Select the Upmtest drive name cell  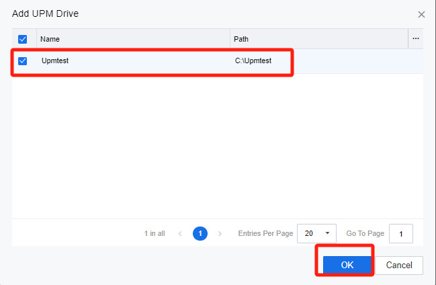55,61
